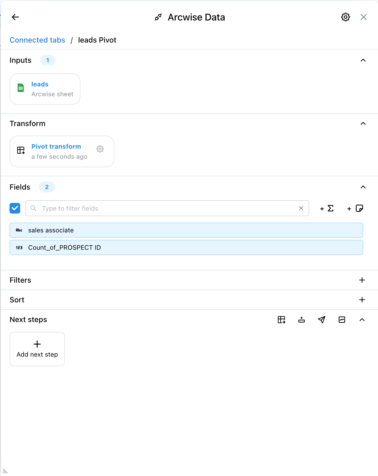Click the export icon in Next steps
378x476 pixels.
tap(302, 320)
